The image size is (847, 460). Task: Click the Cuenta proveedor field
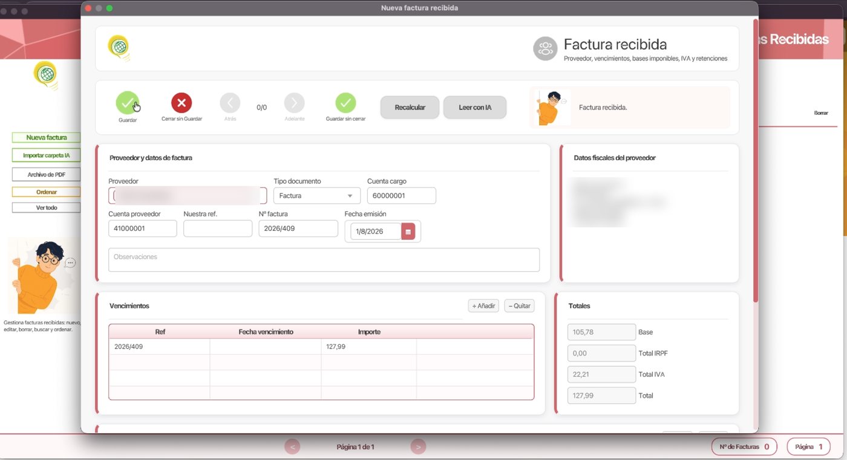[x=143, y=228]
